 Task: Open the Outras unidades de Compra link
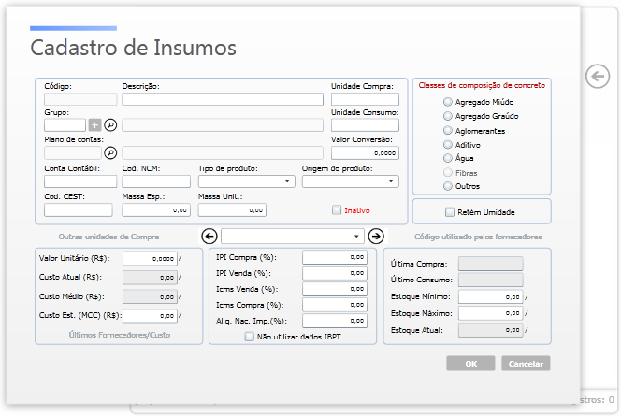(108, 237)
